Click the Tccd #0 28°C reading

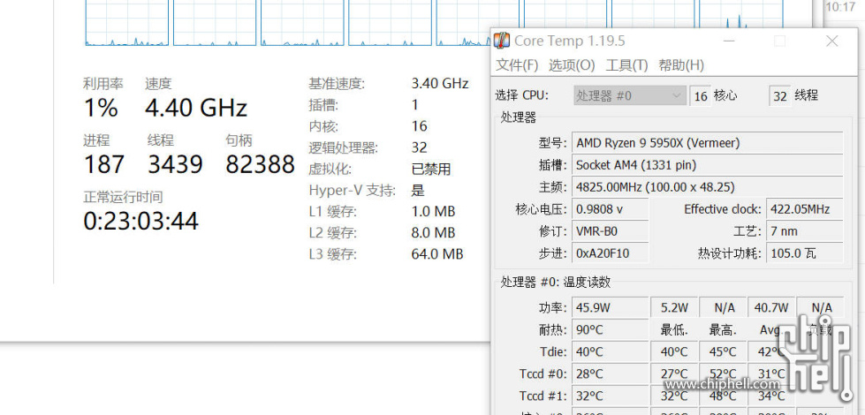[x=611, y=373]
